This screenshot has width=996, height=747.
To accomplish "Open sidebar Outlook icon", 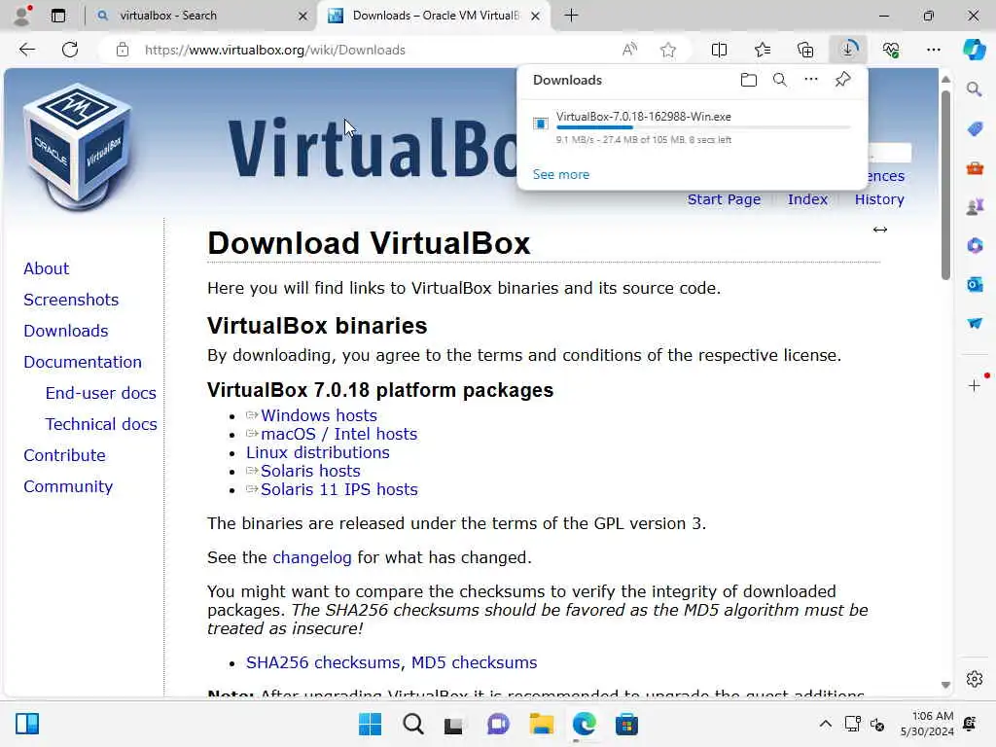I will (x=975, y=285).
